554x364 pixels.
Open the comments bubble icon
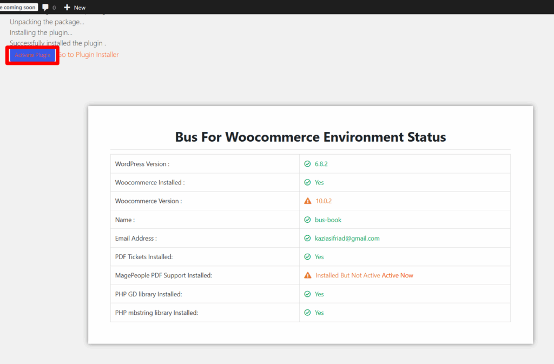(x=45, y=8)
